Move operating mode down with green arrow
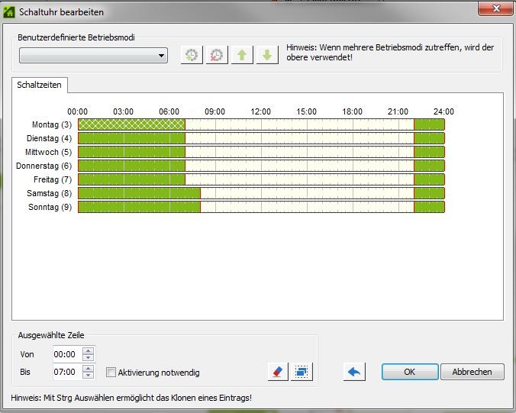 point(267,55)
